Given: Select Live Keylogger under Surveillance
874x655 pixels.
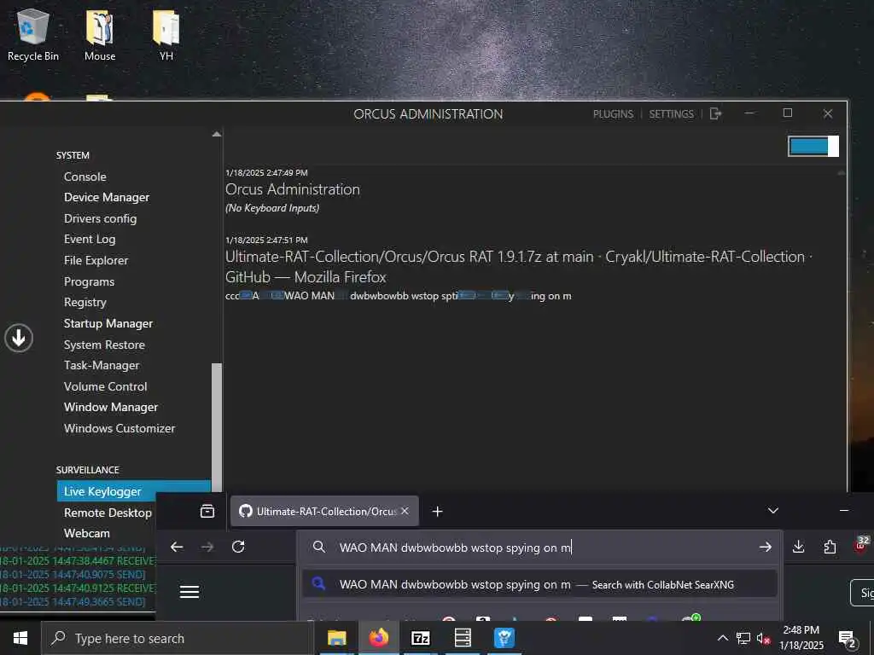Looking at the screenshot, I should click(134, 491).
